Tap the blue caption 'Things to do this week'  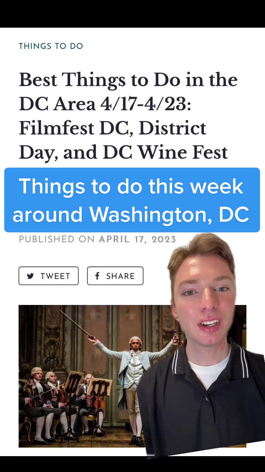(131, 186)
